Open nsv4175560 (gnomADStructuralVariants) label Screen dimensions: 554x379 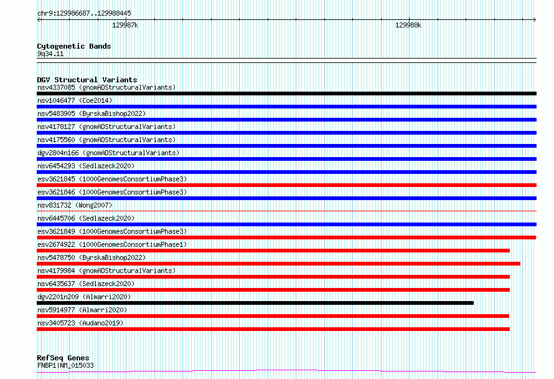point(106,140)
